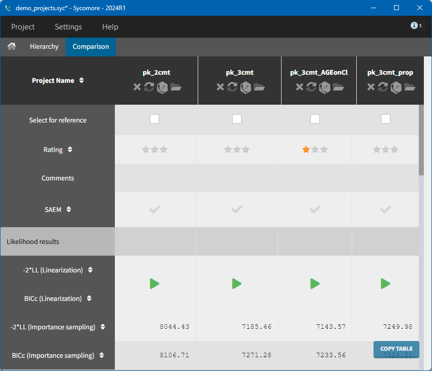Image resolution: width=432 pixels, height=371 pixels.
Task: Open pk_3cmt_AGEonCl in Monolix hexagon icon
Action: [325, 87]
